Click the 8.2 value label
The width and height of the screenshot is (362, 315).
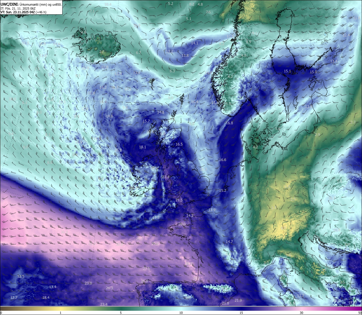192,4
